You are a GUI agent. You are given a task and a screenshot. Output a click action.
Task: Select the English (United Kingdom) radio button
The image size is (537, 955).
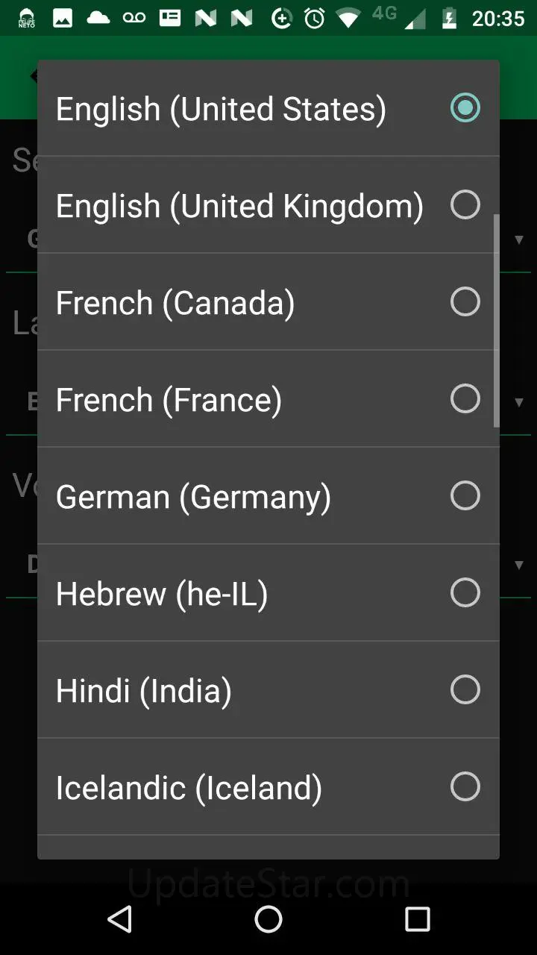pos(465,204)
